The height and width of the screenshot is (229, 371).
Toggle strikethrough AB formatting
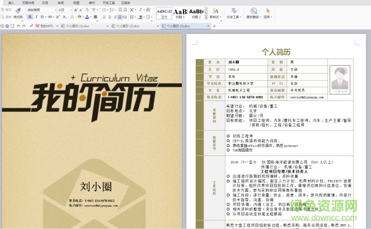pos(50,17)
